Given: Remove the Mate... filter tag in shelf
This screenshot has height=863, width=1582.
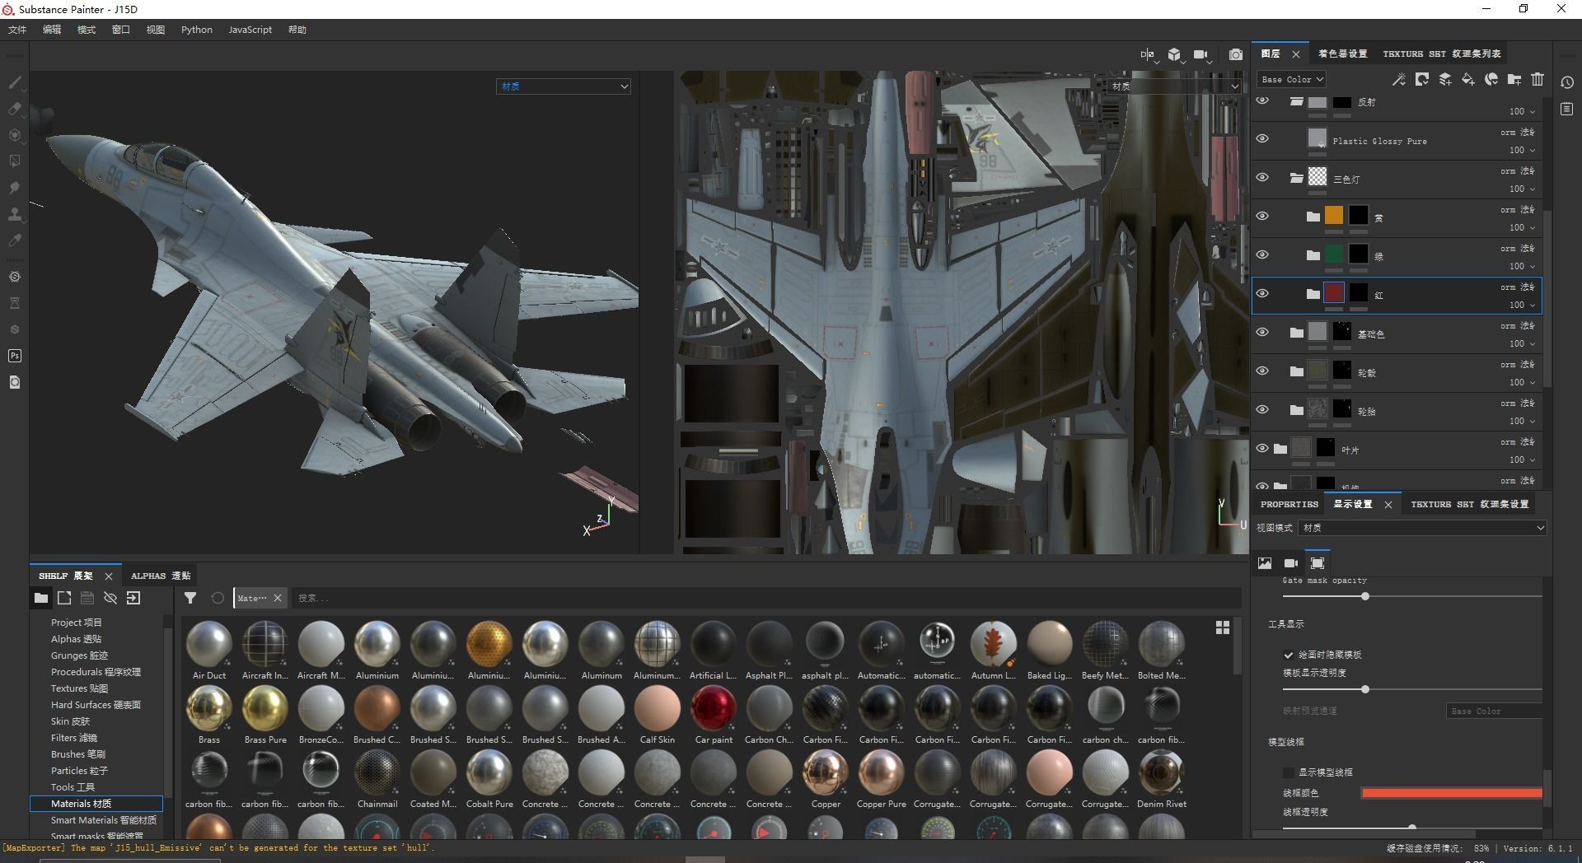Looking at the screenshot, I should pyautogui.click(x=278, y=598).
